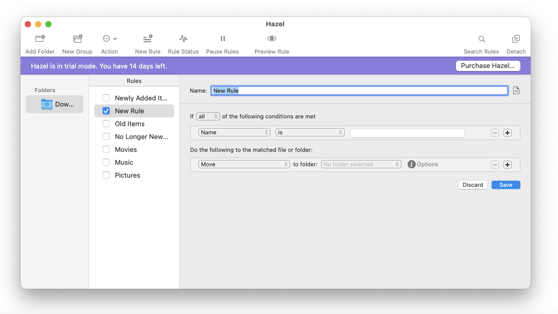Enable the Movies rule checkbox
558x314 pixels.
[106, 149]
